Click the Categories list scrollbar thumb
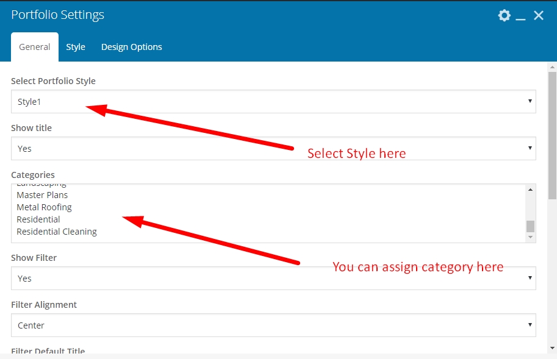 point(530,226)
